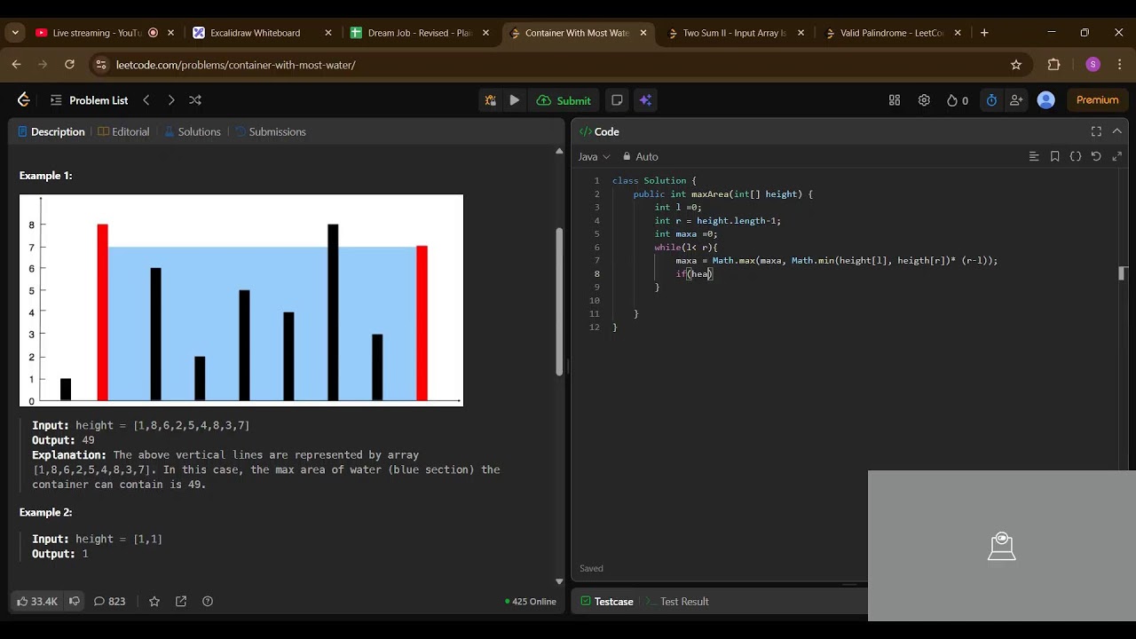Share the problem via external link icon

[181, 601]
